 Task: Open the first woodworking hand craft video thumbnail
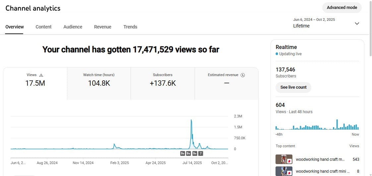(284, 159)
